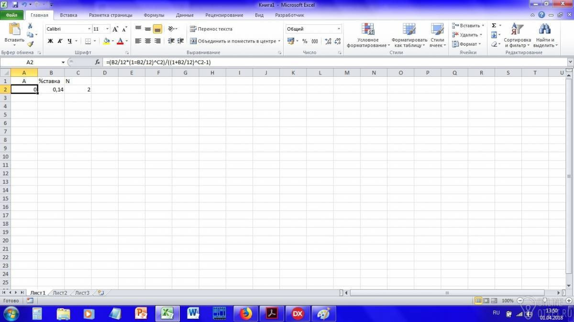Toggle italic formatting (К)

pyautogui.click(x=60, y=41)
